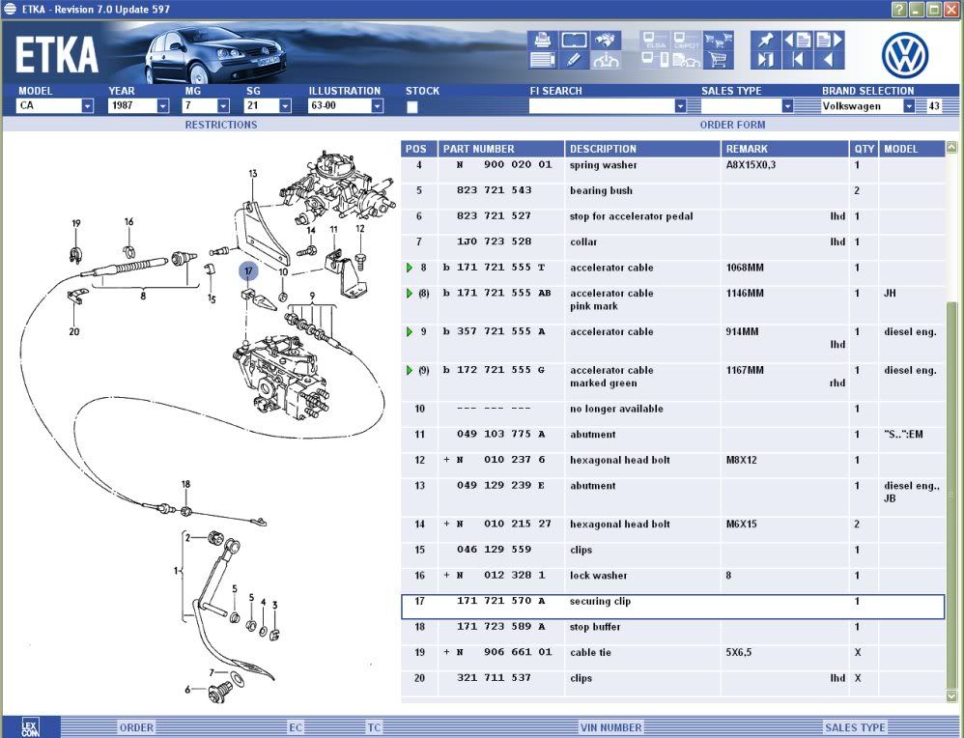The width and height of the screenshot is (964, 738).
Task: Go to next page with right document arrow
Action: (x=829, y=40)
